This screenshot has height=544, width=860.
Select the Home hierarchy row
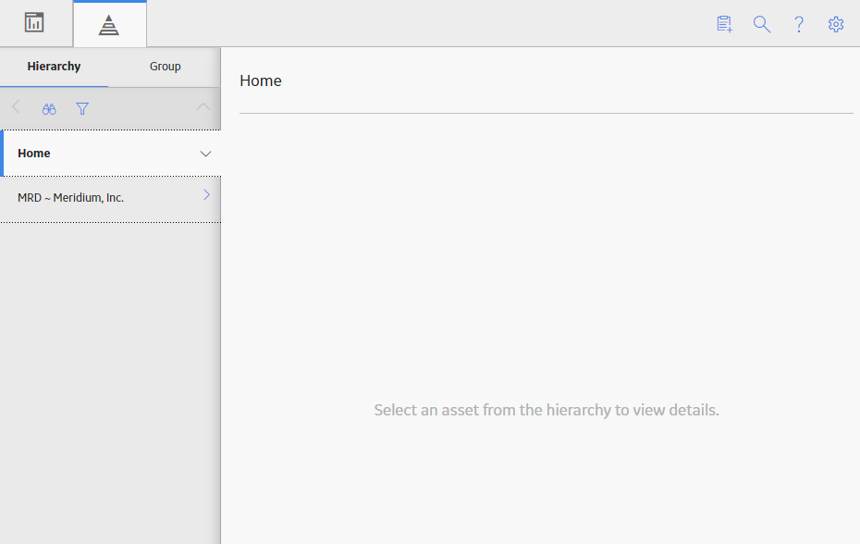110,154
